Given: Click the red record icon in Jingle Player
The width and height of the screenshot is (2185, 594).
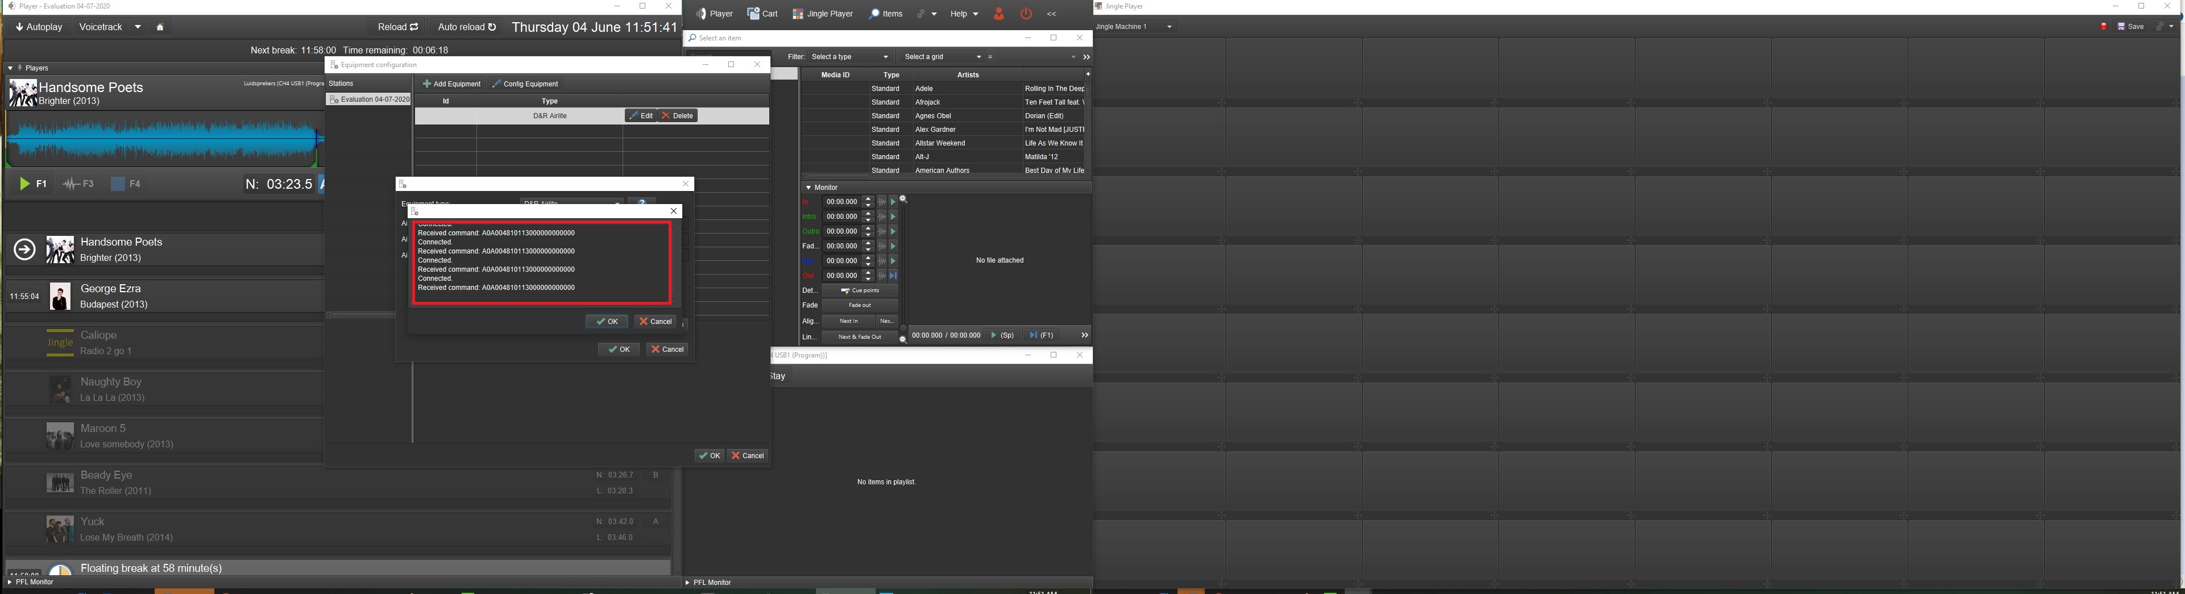Looking at the screenshot, I should pyautogui.click(x=2104, y=27).
